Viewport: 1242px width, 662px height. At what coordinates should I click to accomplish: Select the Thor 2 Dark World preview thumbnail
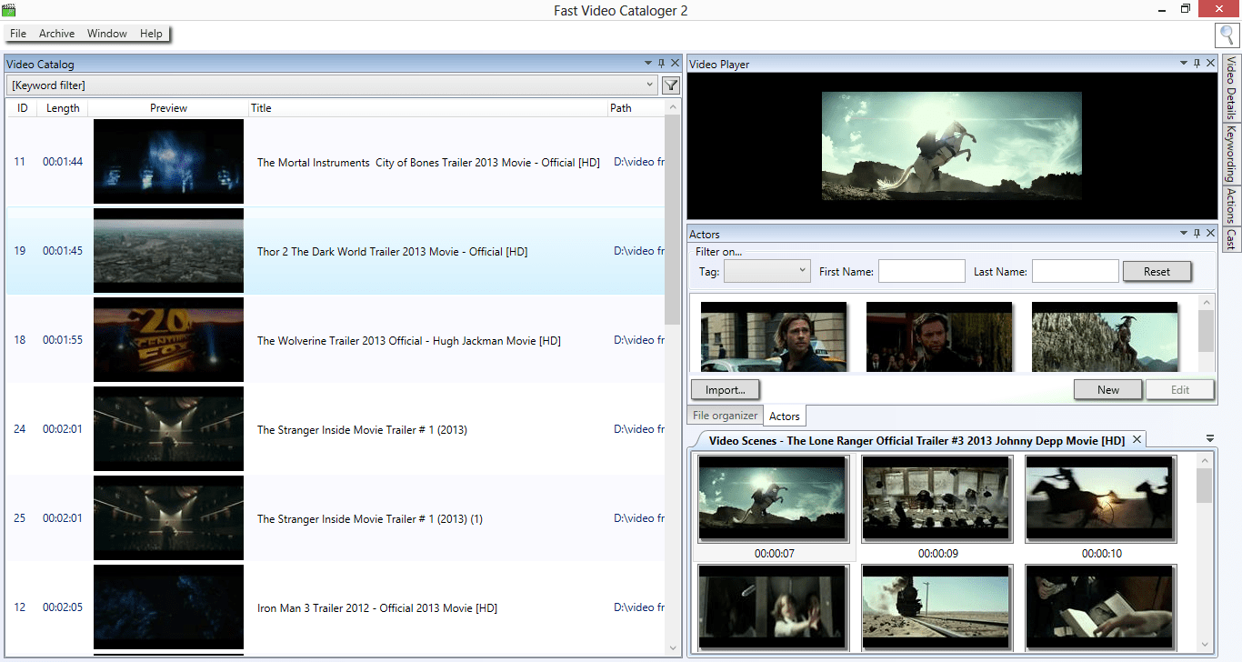tap(168, 251)
